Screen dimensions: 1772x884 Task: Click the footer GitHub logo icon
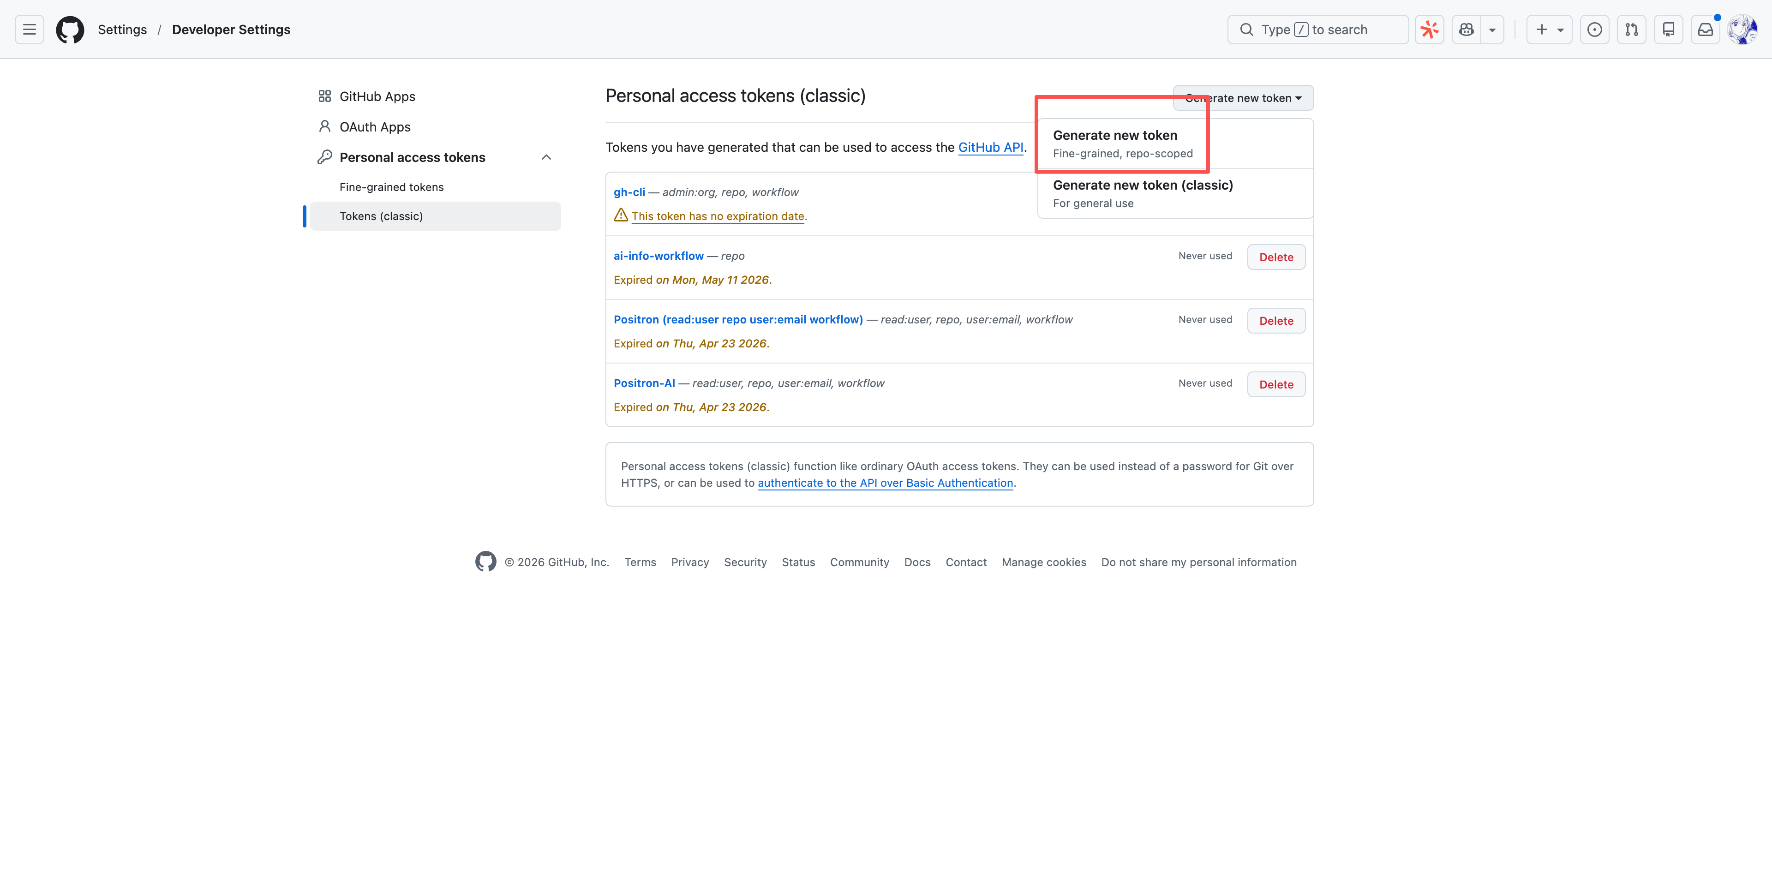click(x=485, y=561)
